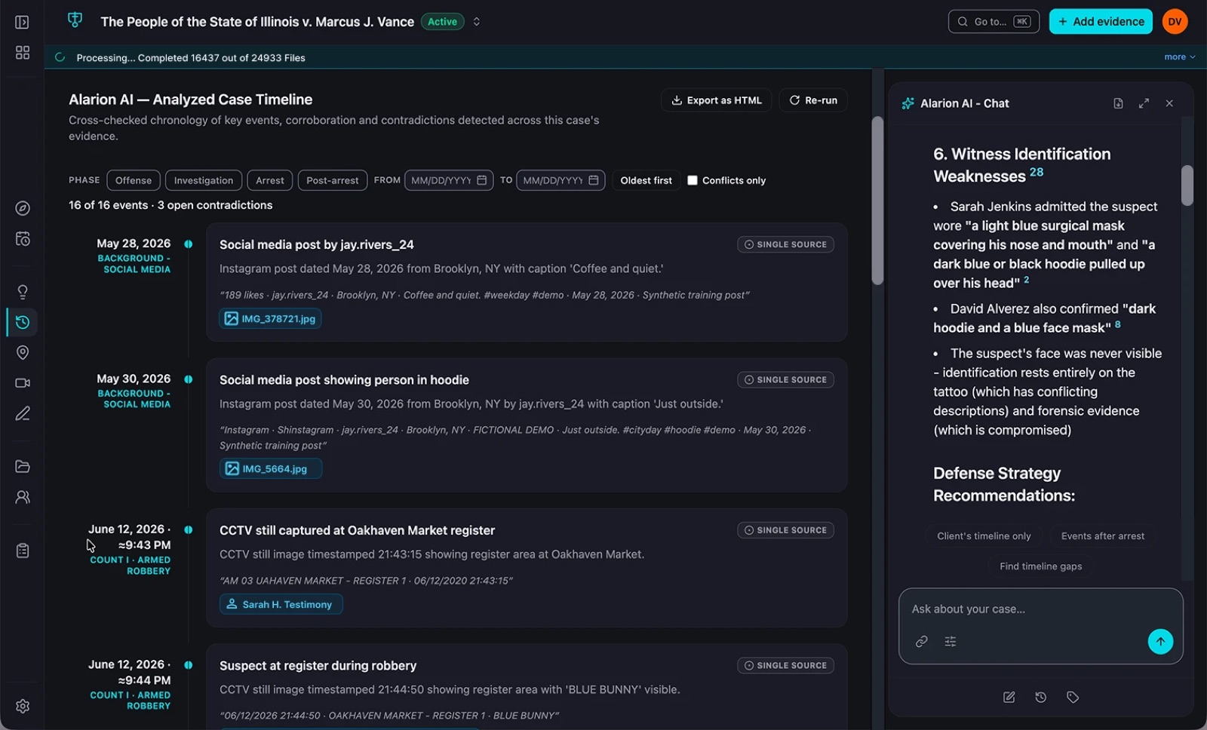Export the timeline as HTML

click(716, 100)
